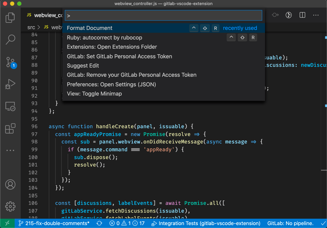
Task: Click the git graph circle icon in the editor toolbar
Action: click(289, 15)
